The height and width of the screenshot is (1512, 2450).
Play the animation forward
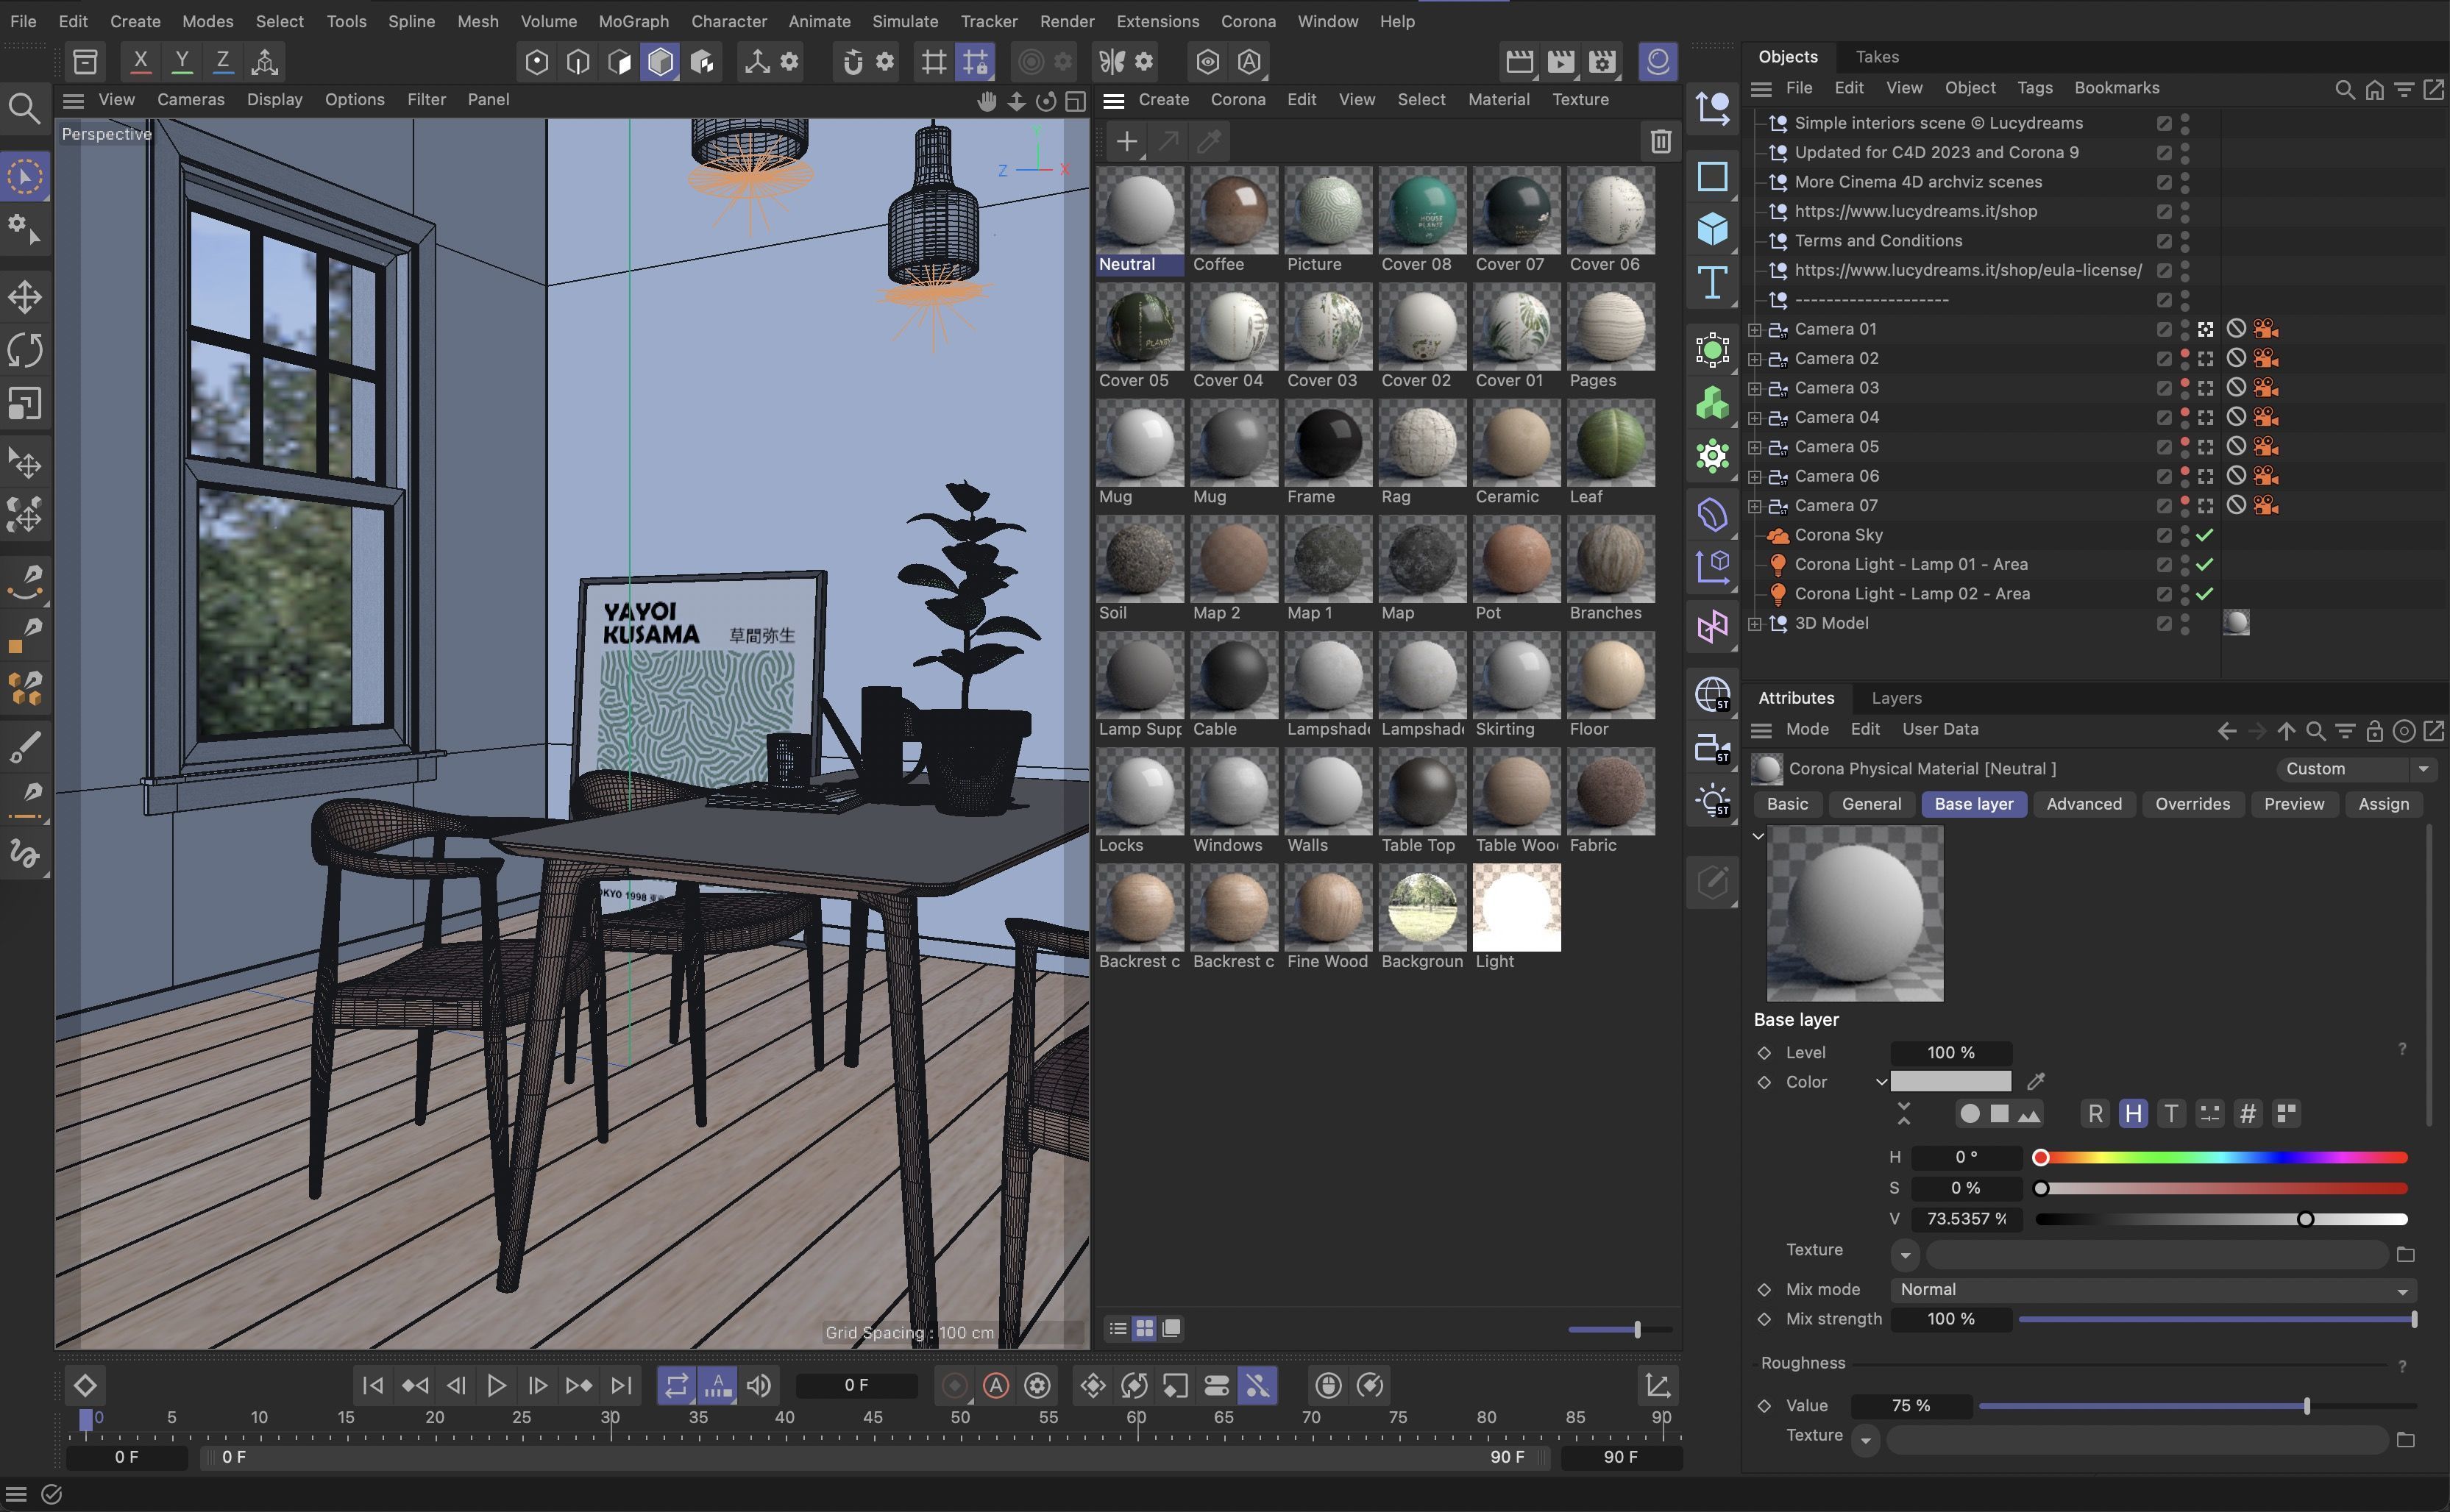point(496,1386)
